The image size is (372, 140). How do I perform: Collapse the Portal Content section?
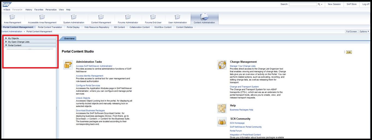point(6,45)
